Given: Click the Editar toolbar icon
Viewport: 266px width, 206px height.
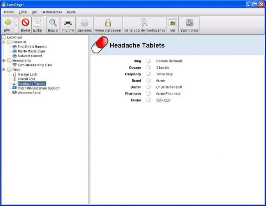Looking at the screenshot, I should pos(37,23).
